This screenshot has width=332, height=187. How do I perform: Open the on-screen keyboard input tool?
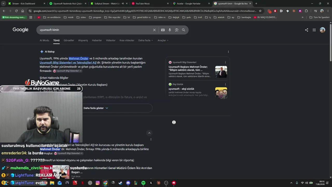(x=163, y=30)
